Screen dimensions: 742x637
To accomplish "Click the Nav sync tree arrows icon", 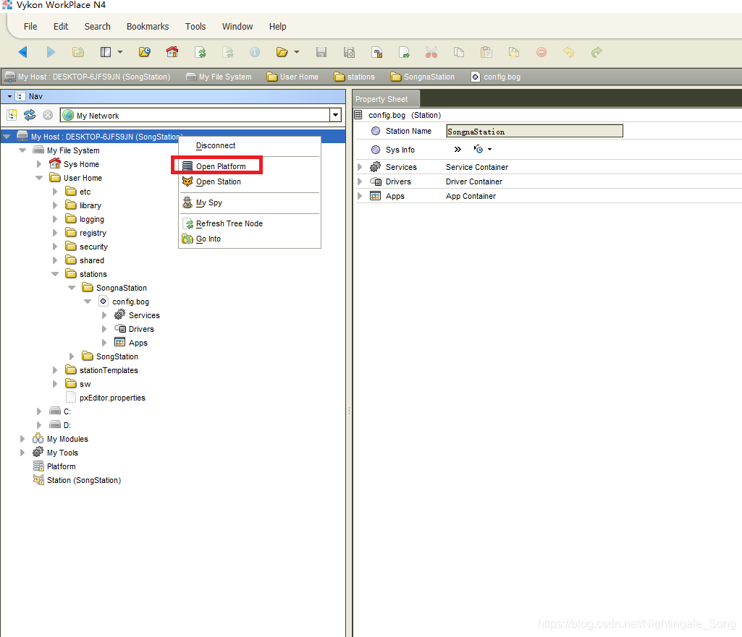I will [x=30, y=115].
